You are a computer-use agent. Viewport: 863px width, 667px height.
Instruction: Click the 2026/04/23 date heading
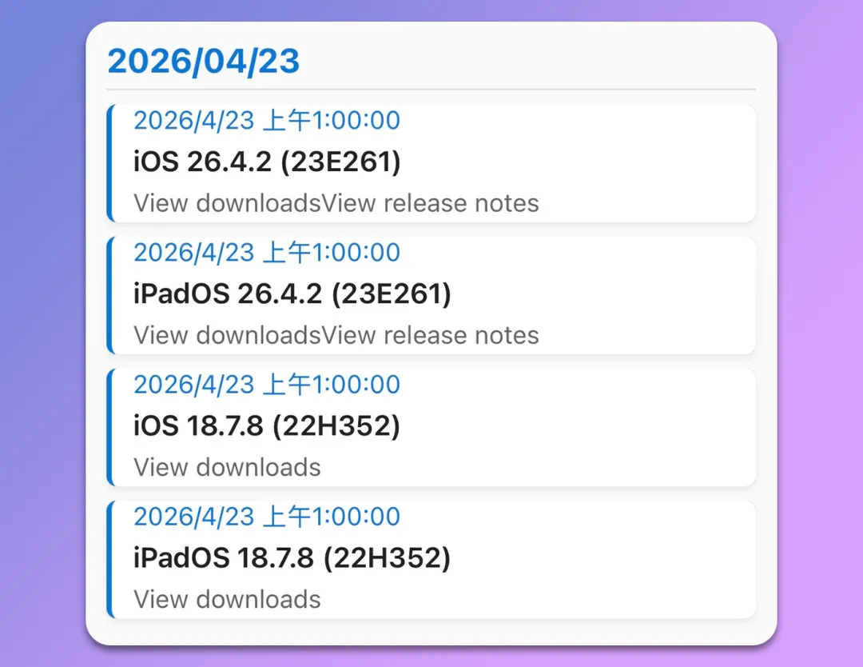(204, 62)
